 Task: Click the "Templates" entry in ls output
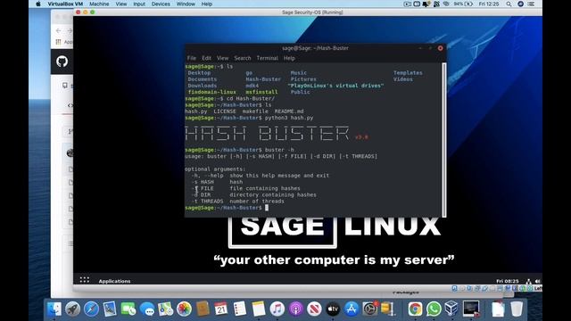pos(408,73)
